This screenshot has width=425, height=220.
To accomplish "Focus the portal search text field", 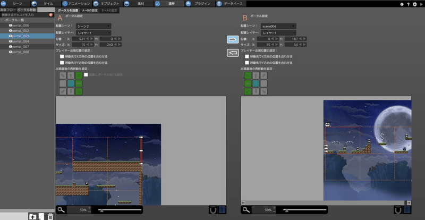I will (x=24, y=15).
